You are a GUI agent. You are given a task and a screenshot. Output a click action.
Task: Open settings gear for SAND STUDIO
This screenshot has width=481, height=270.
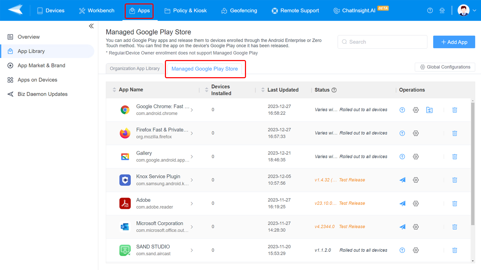pos(416,250)
